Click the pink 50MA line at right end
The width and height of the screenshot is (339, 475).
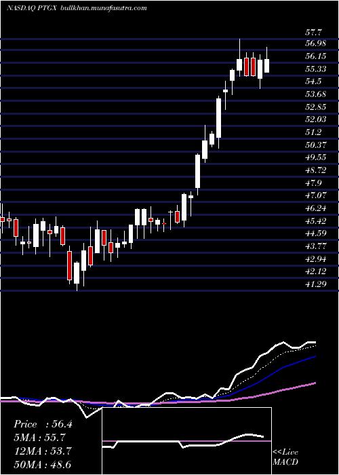click(313, 383)
